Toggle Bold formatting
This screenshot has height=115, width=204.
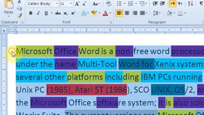31,13
